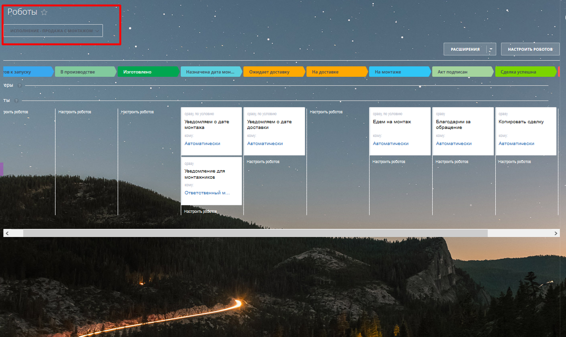Click the Ответственный м... recipient link

click(x=207, y=193)
